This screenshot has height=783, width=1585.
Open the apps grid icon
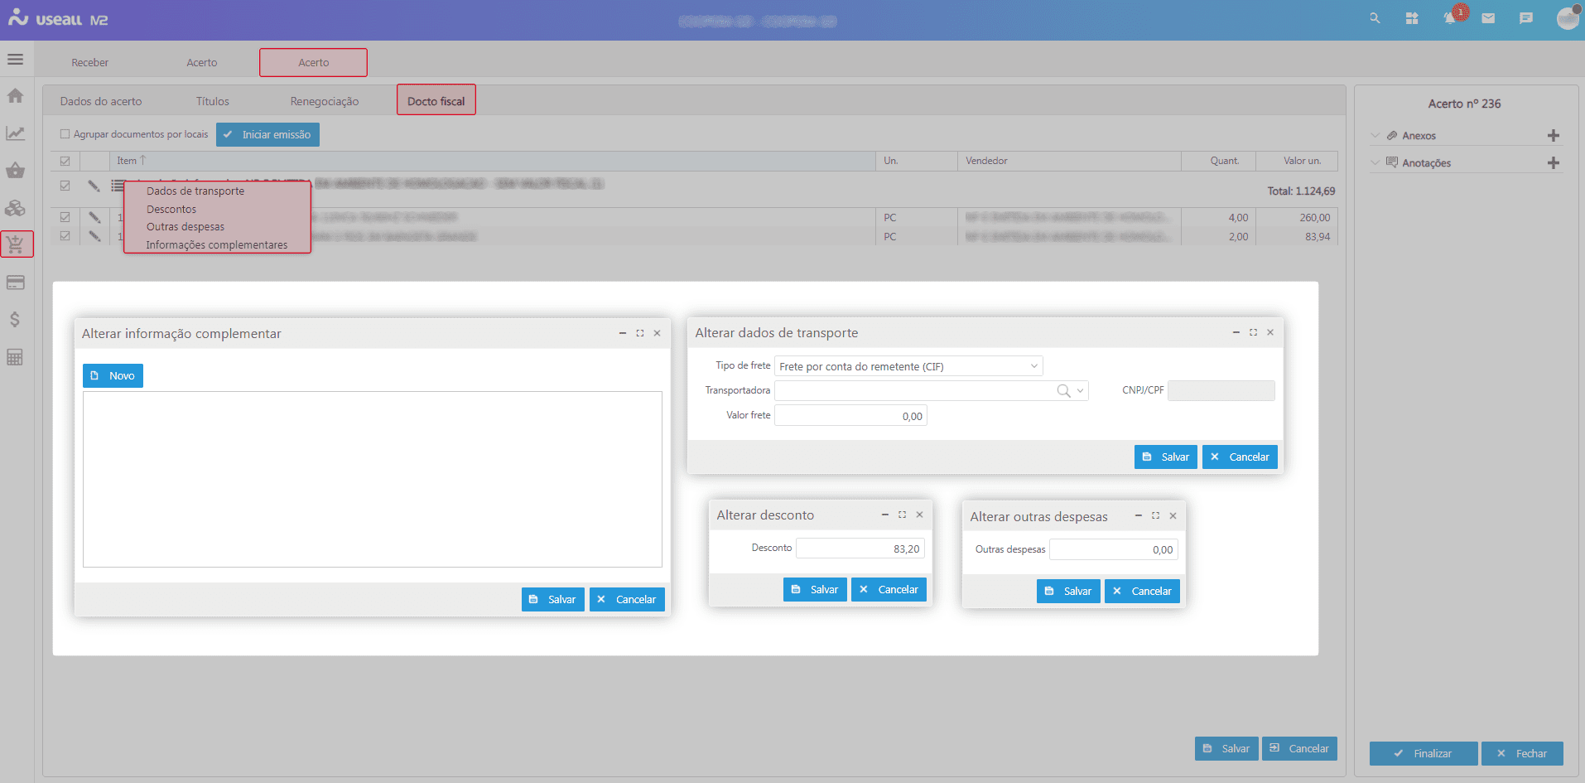point(1412,17)
